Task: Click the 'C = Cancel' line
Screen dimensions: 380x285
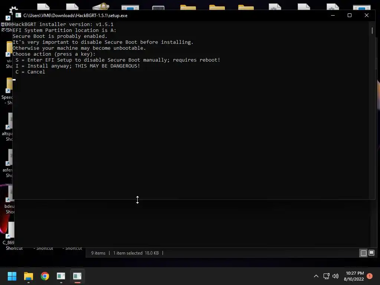Action: [30, 72]
